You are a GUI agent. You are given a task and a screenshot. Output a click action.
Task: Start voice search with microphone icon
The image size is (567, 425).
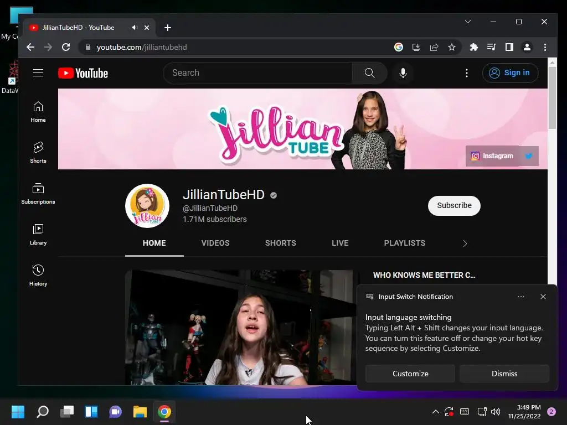(x=403, y=73)
